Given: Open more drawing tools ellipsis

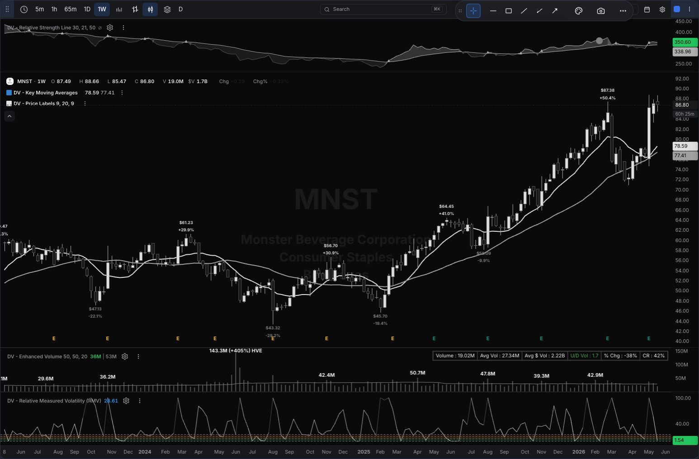Looking at the screenshot, I should 623,10.
